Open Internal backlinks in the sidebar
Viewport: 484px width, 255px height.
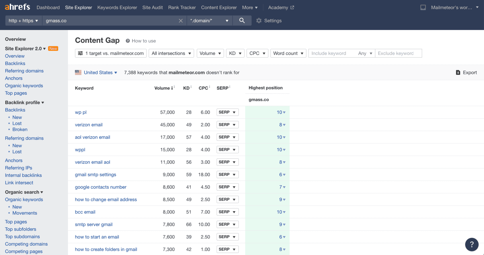pyautogui.click(x=23, y=175)
